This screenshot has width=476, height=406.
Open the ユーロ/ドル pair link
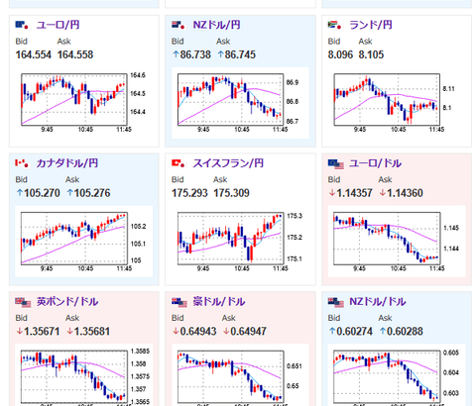376,163
